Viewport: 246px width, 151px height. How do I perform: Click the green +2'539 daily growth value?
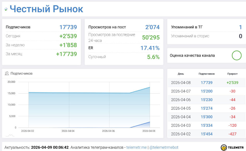point(68,36)
